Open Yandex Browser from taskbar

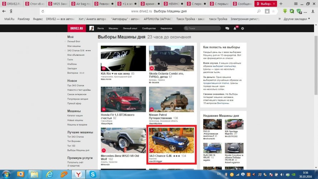[x=78, y=174]
